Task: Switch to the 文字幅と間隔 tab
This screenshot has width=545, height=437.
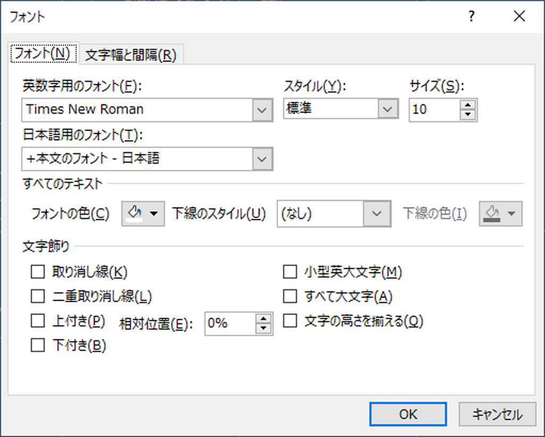Action: tap(130, 55)
